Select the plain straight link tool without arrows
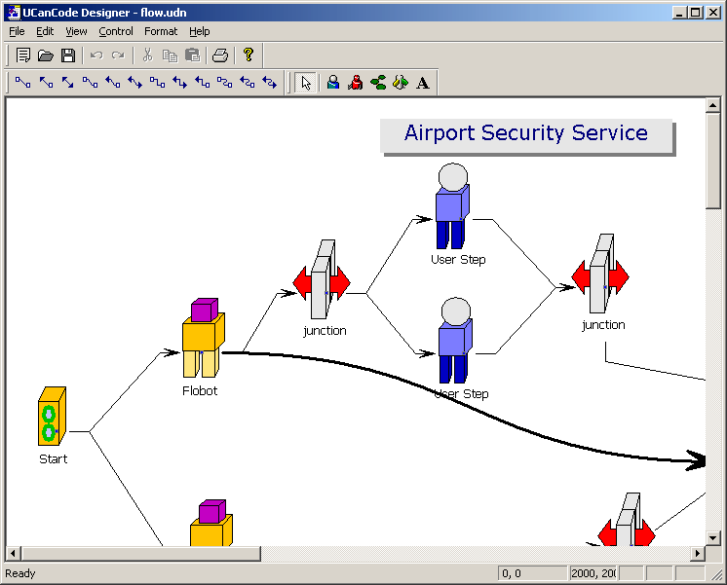727x585 pixels. click(x=22, y=83)
